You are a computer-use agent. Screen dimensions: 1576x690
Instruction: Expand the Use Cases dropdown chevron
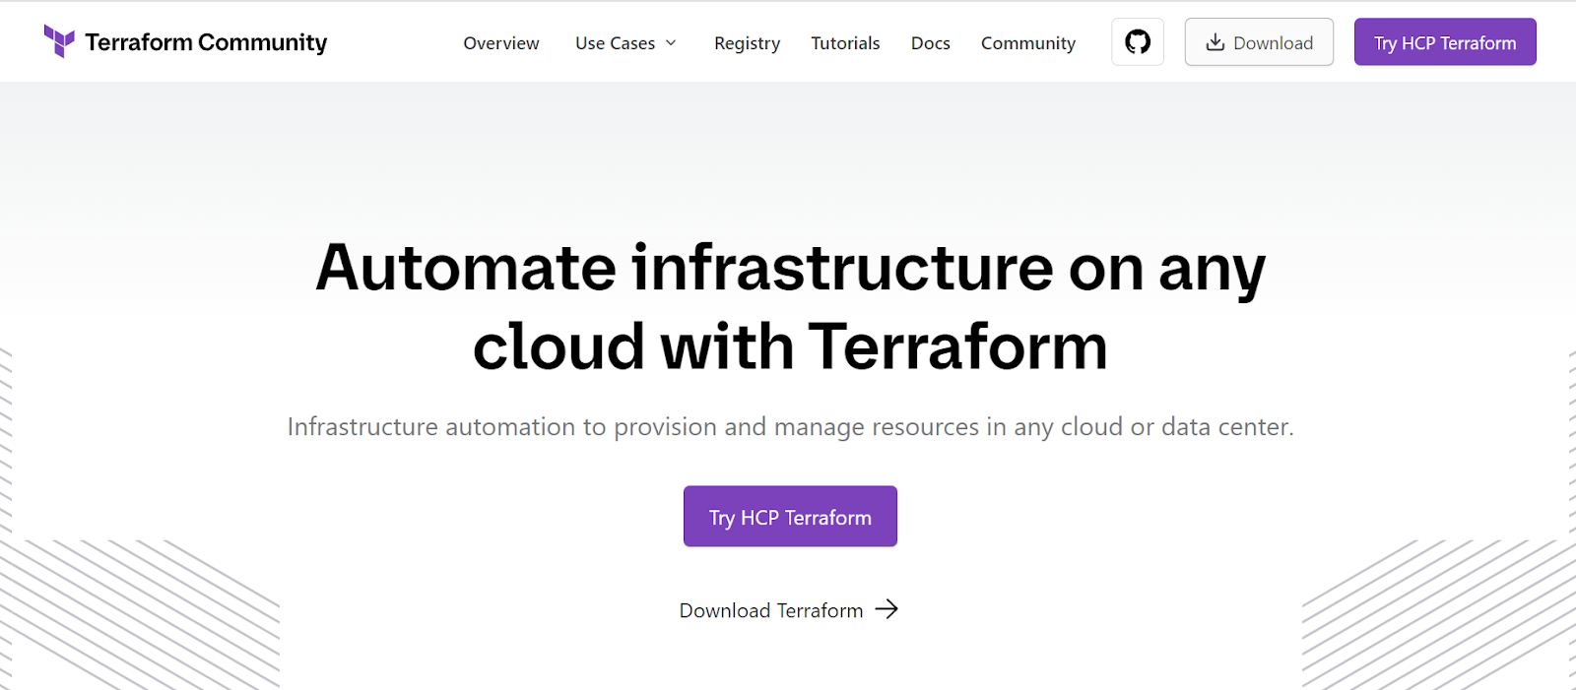point(671,43)
